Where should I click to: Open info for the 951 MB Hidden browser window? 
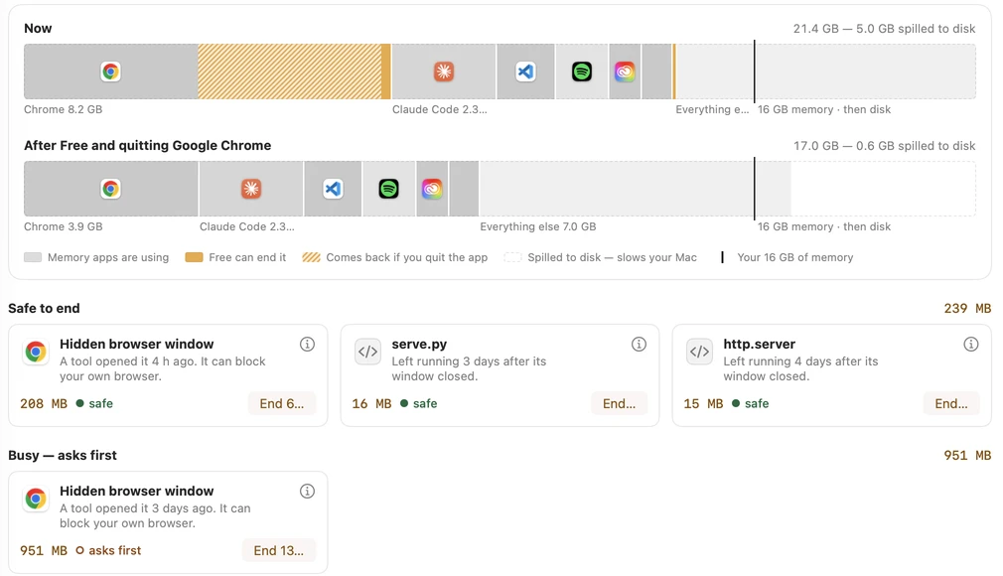(x=307, y=492)
